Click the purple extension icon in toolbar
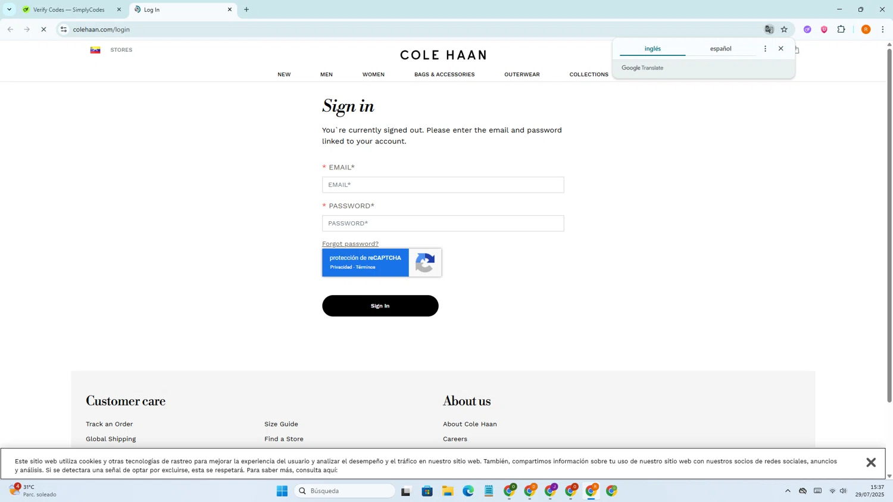Image resolution: width=893 pixels, height=502 pixels. [x=807, y=29]
